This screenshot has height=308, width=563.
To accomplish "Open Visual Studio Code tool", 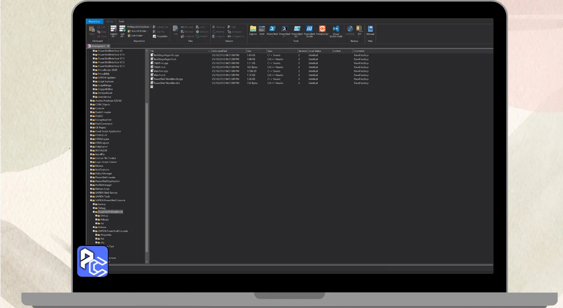I will (x=336, y=30).
